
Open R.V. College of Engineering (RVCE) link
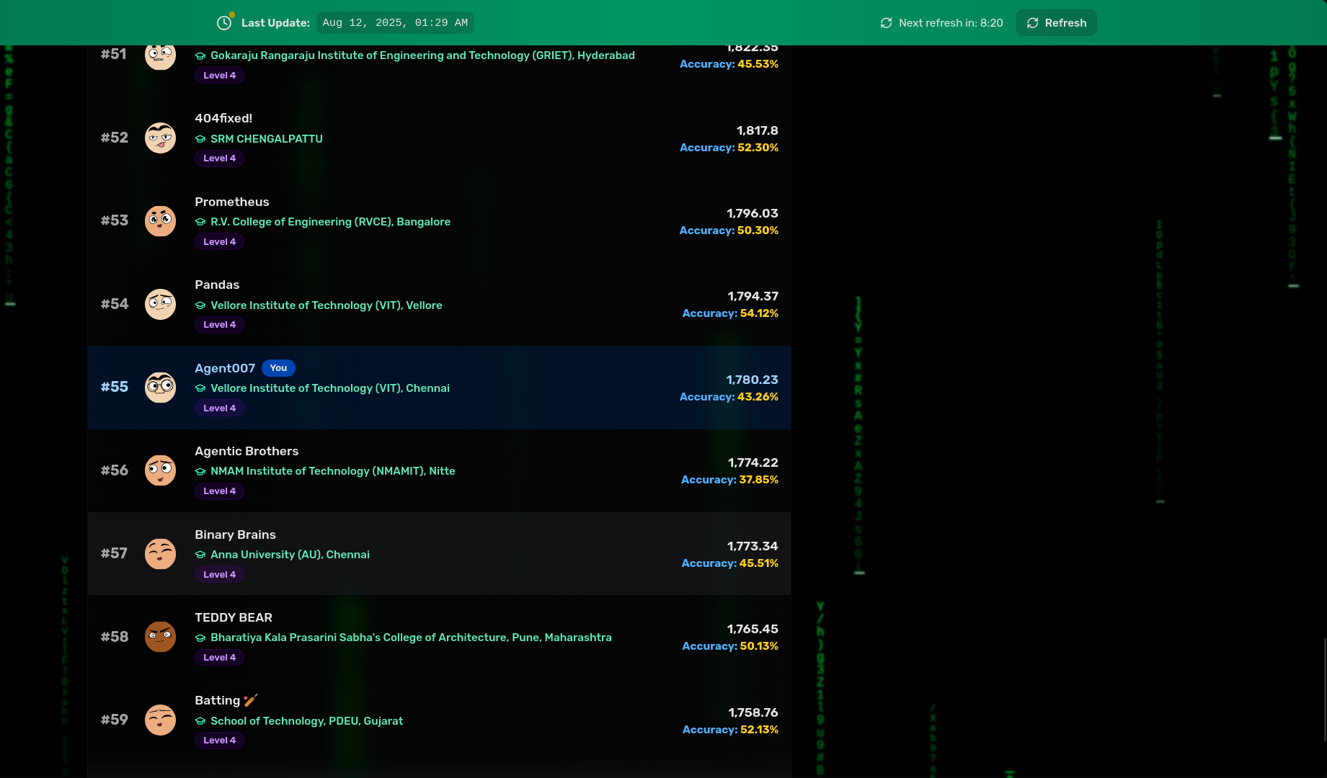tap(330, 222)
